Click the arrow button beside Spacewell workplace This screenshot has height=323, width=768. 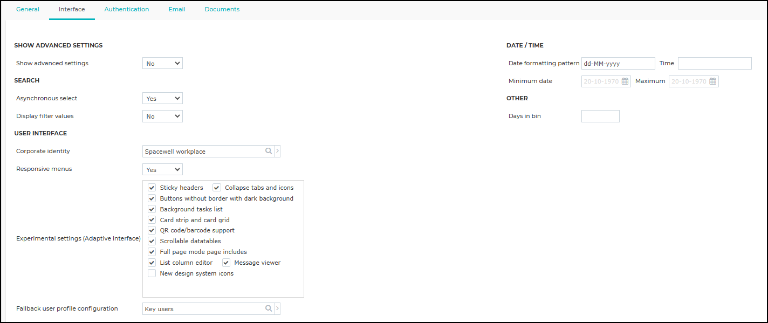click(278, 152)
